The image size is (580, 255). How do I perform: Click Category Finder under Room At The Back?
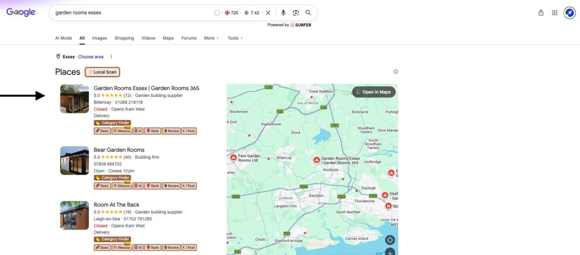click(x=113, y=239)
